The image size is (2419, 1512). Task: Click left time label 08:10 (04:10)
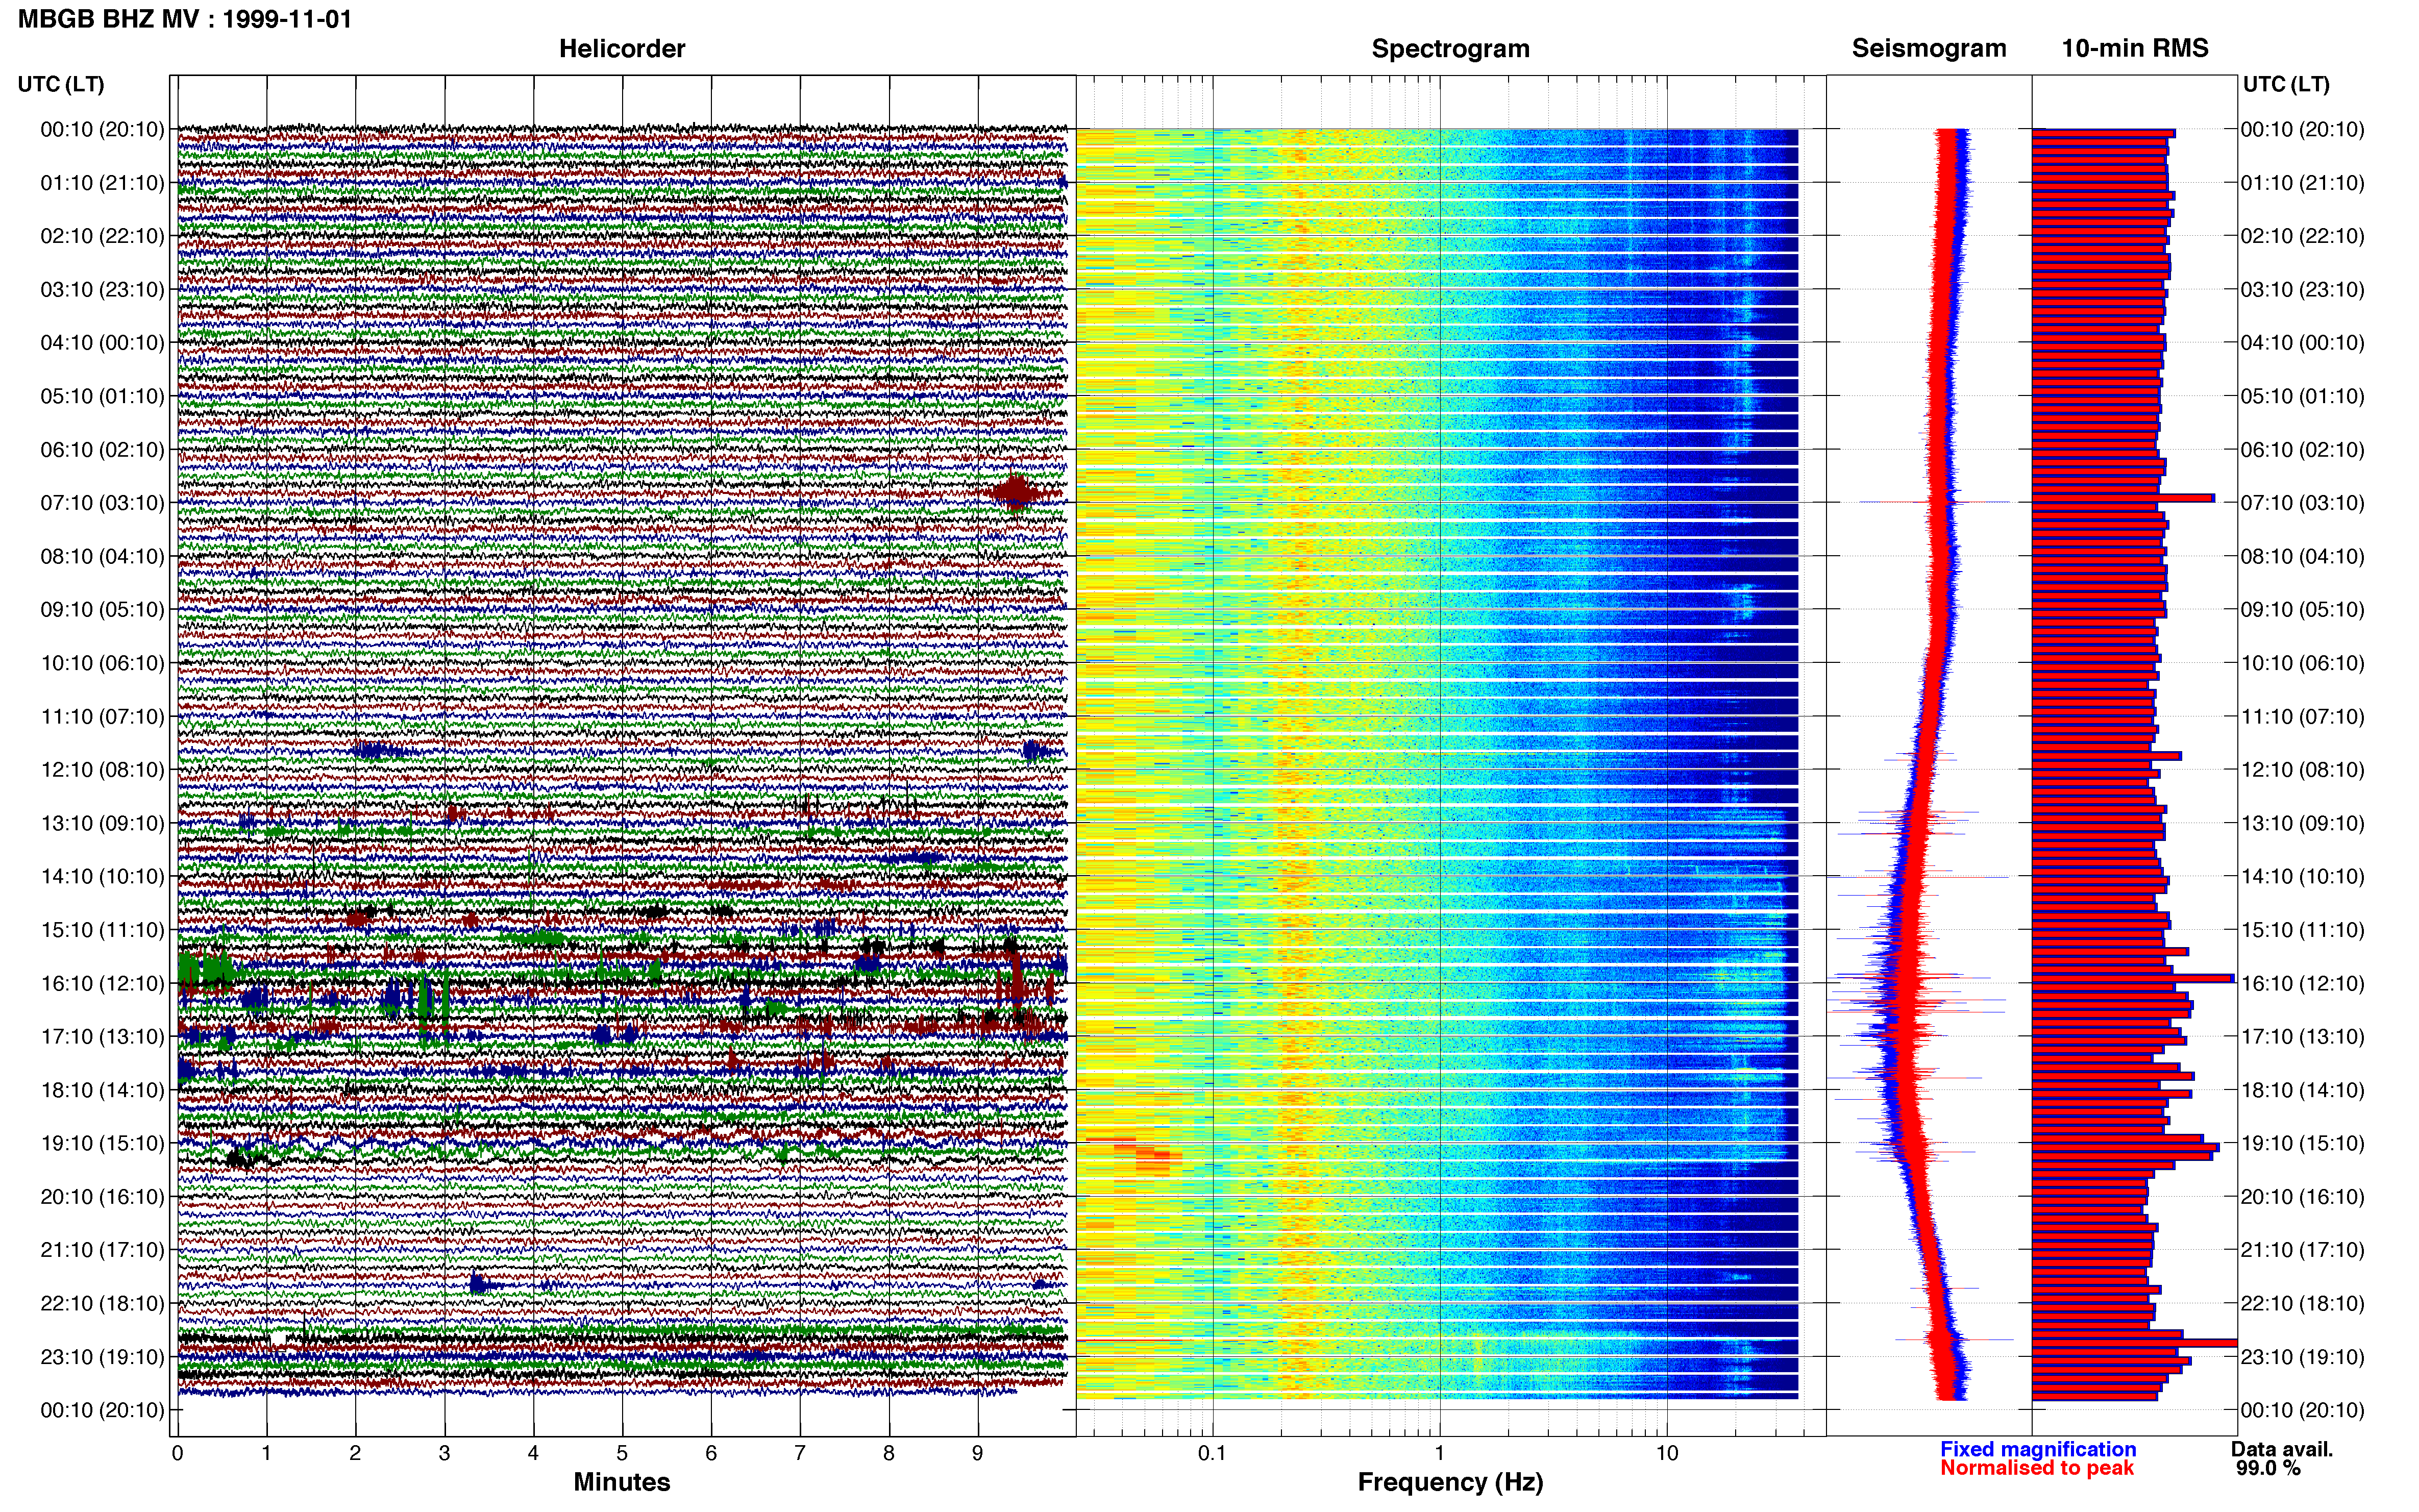[102, 556]
